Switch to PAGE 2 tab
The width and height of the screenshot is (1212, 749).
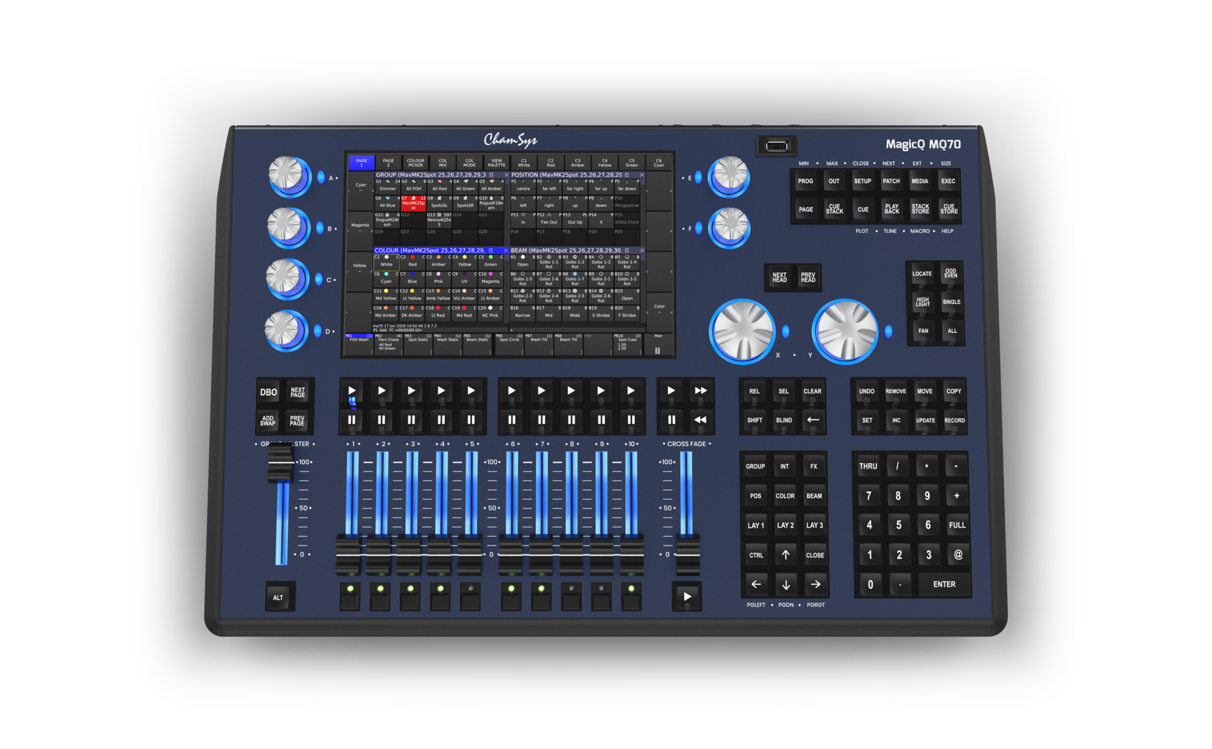389,163
